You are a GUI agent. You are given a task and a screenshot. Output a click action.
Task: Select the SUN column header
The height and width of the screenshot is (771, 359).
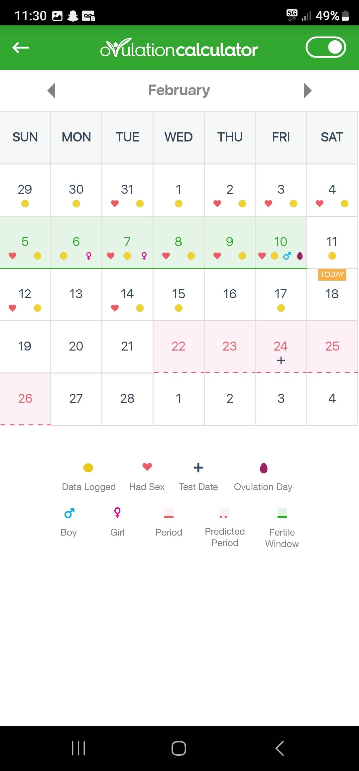[25, 137]
